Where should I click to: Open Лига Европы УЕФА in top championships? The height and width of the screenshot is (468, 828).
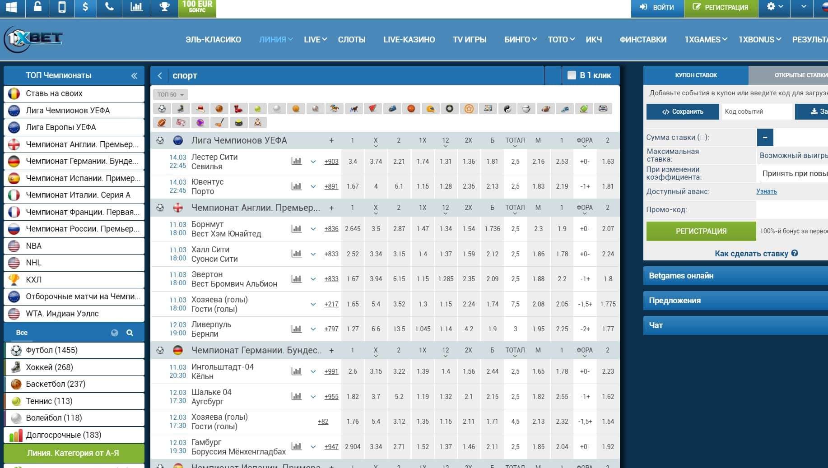click(x=74, y=127)
